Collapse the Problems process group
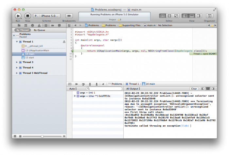Image resolution: width=229 pixels, height=155 pixels. pos(14,35)
